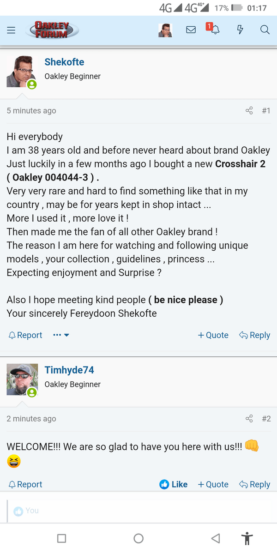This screenshot has height=554, width=277.
Task: Open the lightning quick-access icon
Action: pos(240,30)
